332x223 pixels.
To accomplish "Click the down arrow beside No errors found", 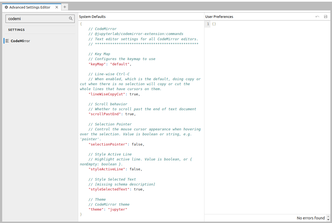I will (328, 219).
